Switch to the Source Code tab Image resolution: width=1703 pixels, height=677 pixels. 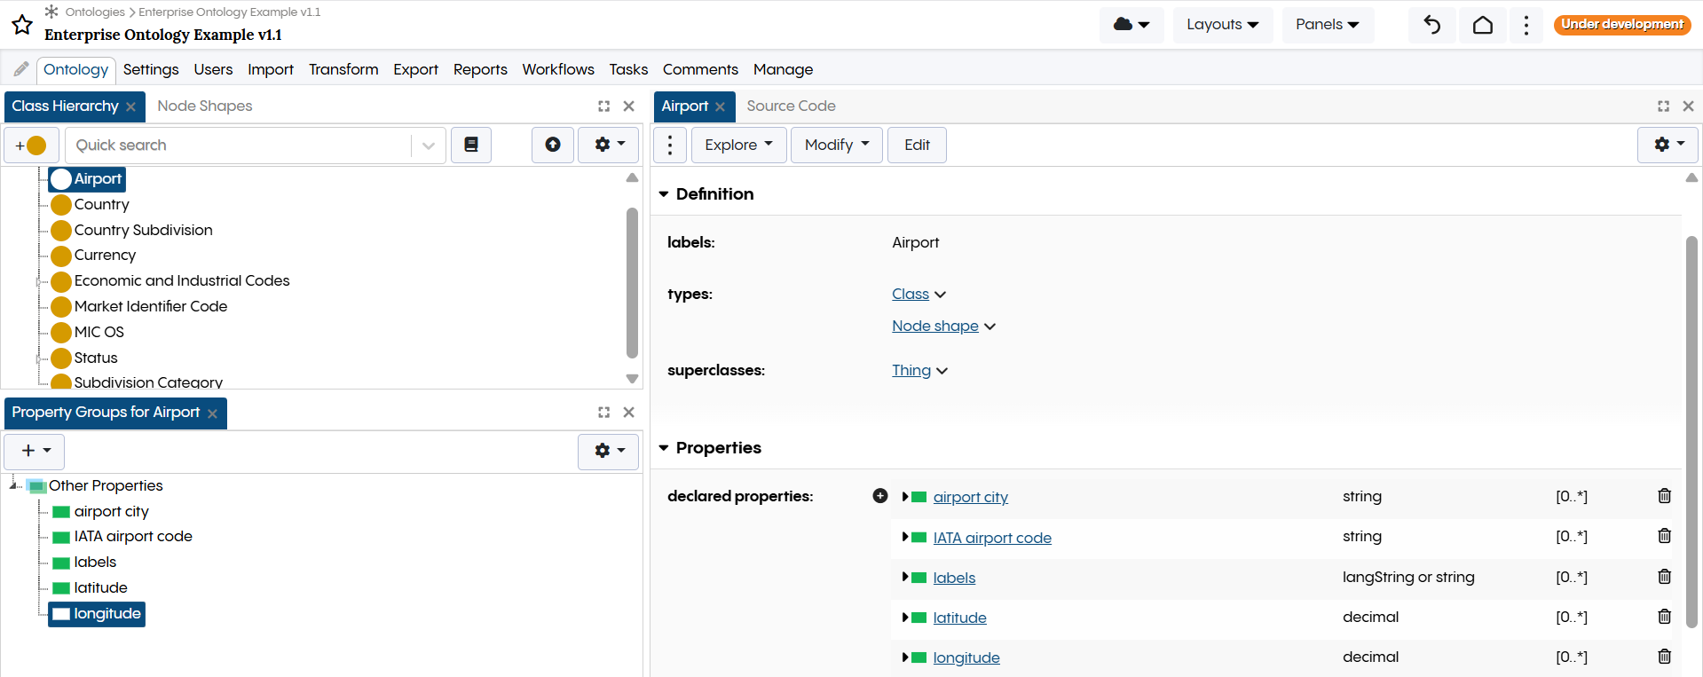pos(791,106)
